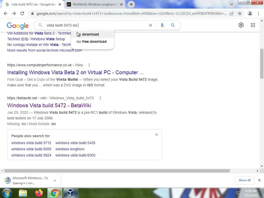Open VirtualBox from the taskbar
The image size is (264, 198).
point(70,193)
